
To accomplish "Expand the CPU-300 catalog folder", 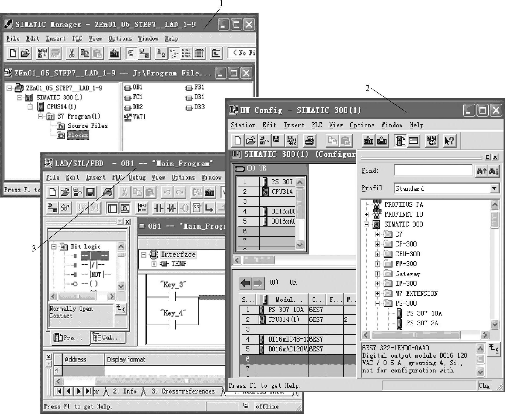I will coord(377,254).
